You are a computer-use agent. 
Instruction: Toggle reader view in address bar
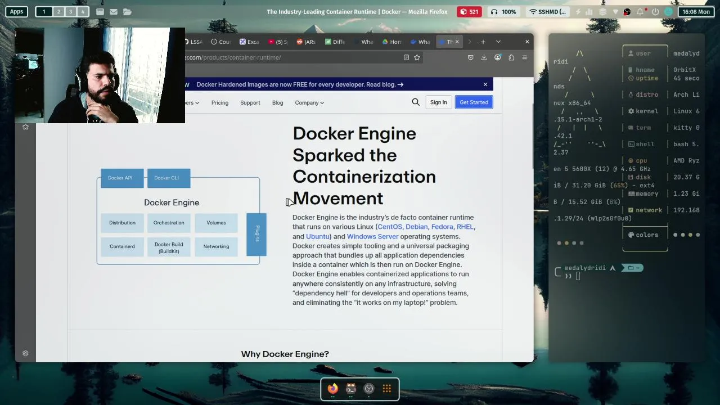pos(406,57)
